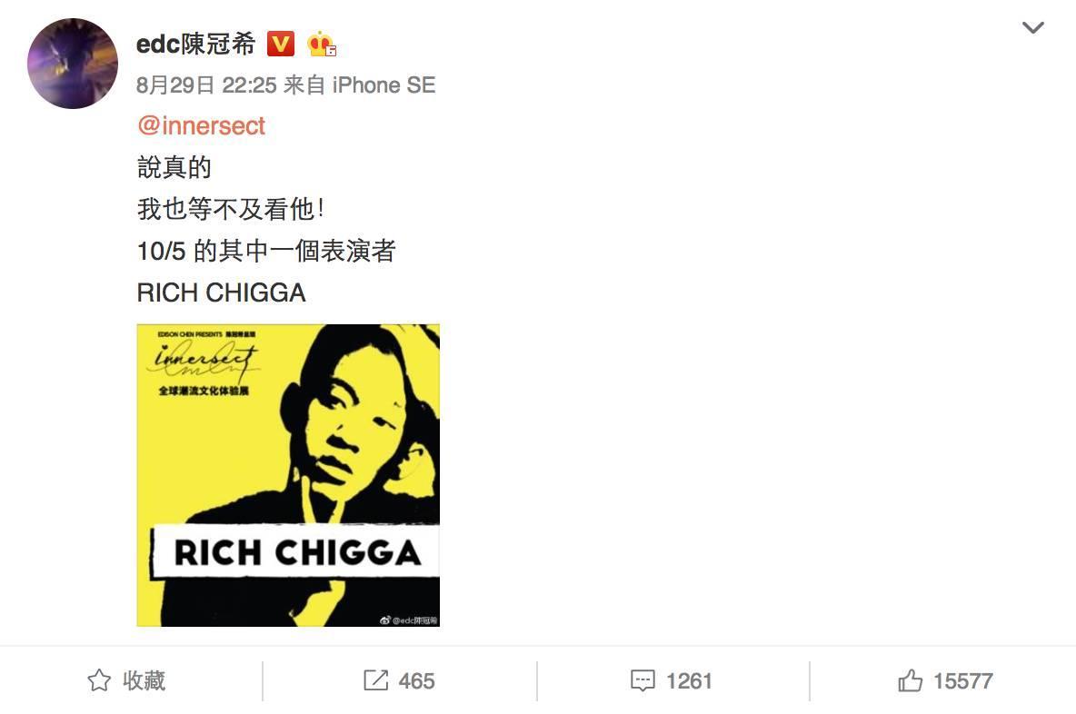Click the like count 15577

[962, 681]
